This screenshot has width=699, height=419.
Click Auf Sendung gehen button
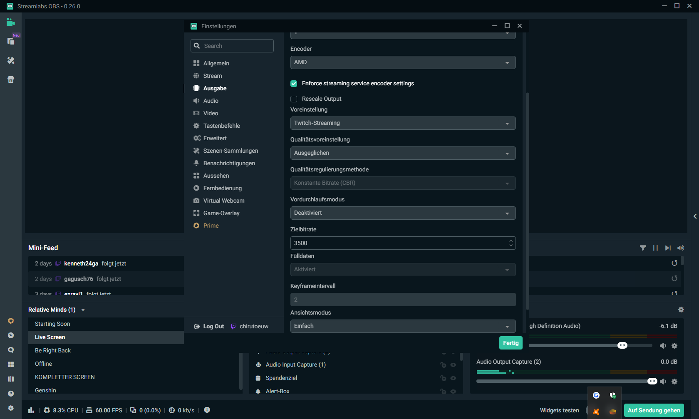click(654, 410)
